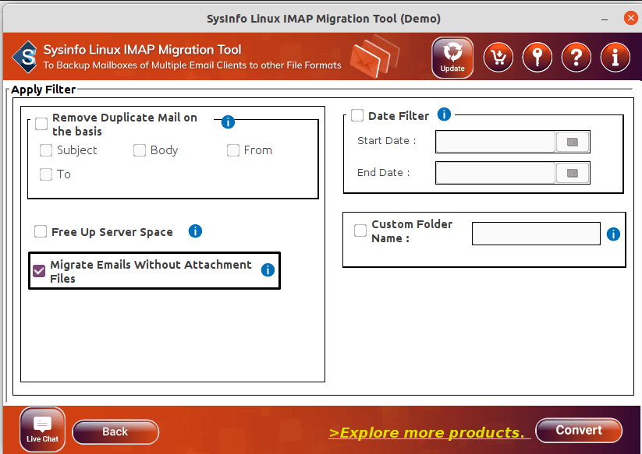Enable Free Up Server Space
Image resolution: width=642 pixels, height=454 pixels.
(40, 231)
